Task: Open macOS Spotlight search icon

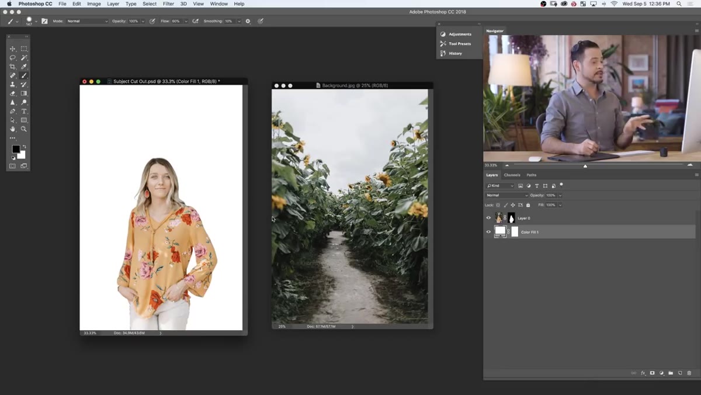Action: click(x=679, y=4)
